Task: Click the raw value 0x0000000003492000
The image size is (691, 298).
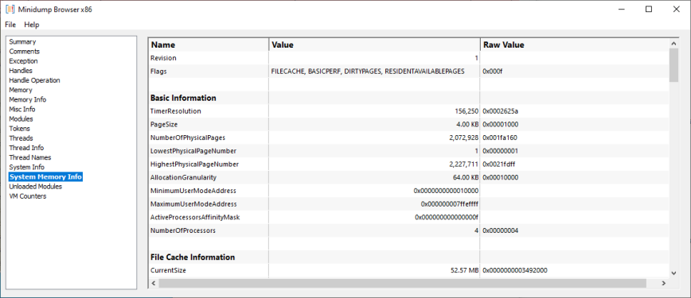Action: tap(515, 270)
